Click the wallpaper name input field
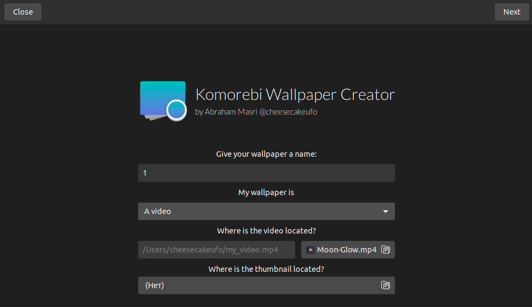This screenshot has height=307, width=532. pos(266,173)
